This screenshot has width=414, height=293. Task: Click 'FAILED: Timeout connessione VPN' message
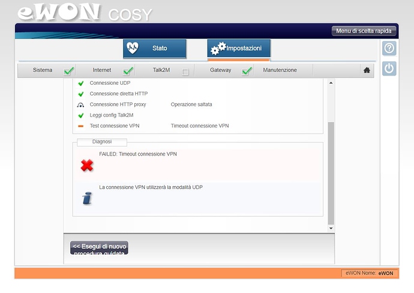click(138, 154)
